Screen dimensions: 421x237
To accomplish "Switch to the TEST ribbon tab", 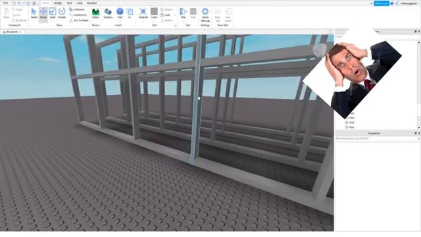I will click(69, 3).
